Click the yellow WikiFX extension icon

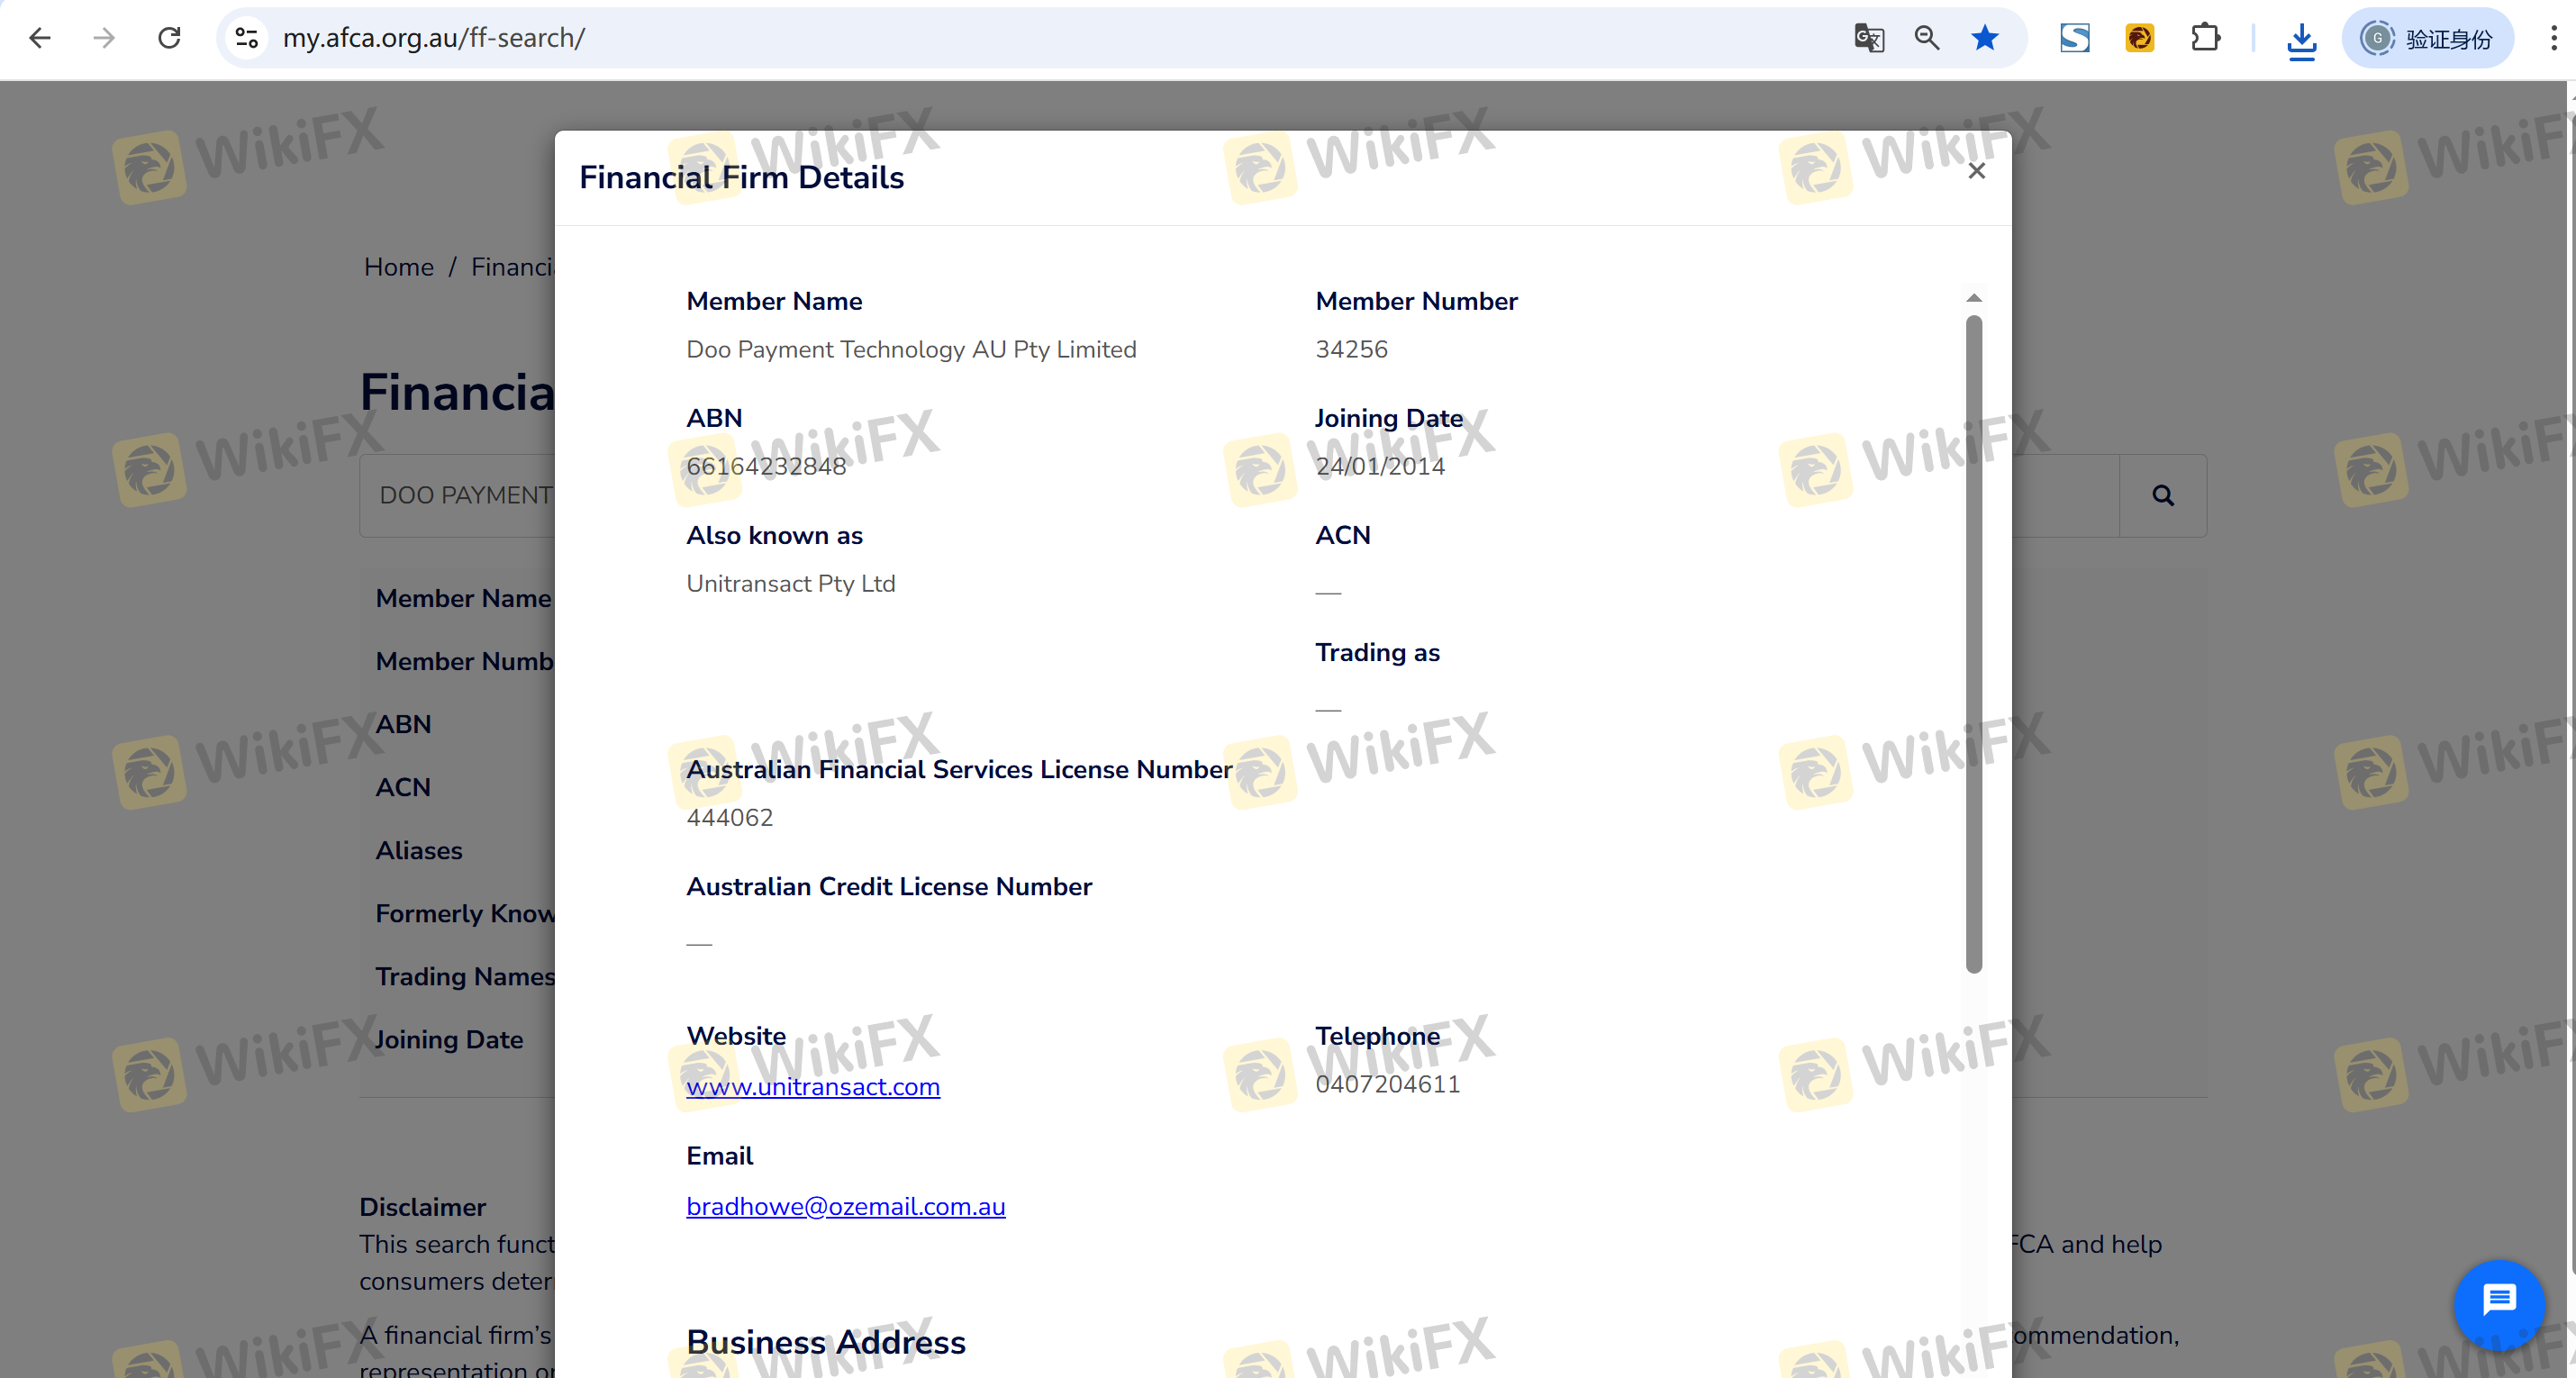click(x=2139, y=38)
